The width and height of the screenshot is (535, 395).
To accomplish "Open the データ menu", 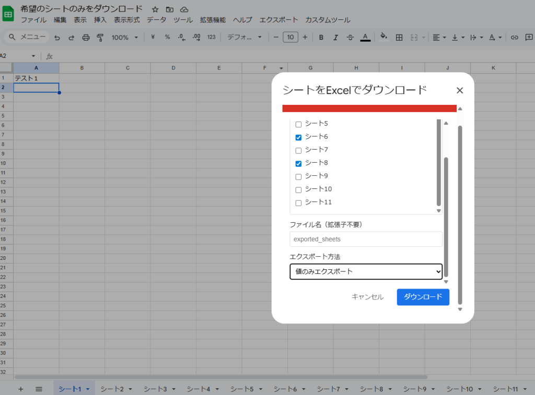I will click(x=157, y=20).
